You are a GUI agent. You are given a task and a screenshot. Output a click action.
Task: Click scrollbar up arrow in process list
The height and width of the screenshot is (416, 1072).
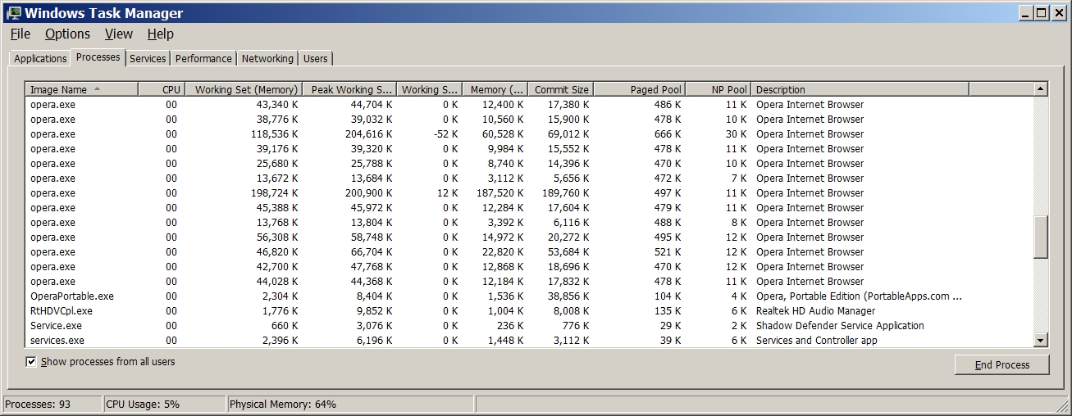point(1041,89)
